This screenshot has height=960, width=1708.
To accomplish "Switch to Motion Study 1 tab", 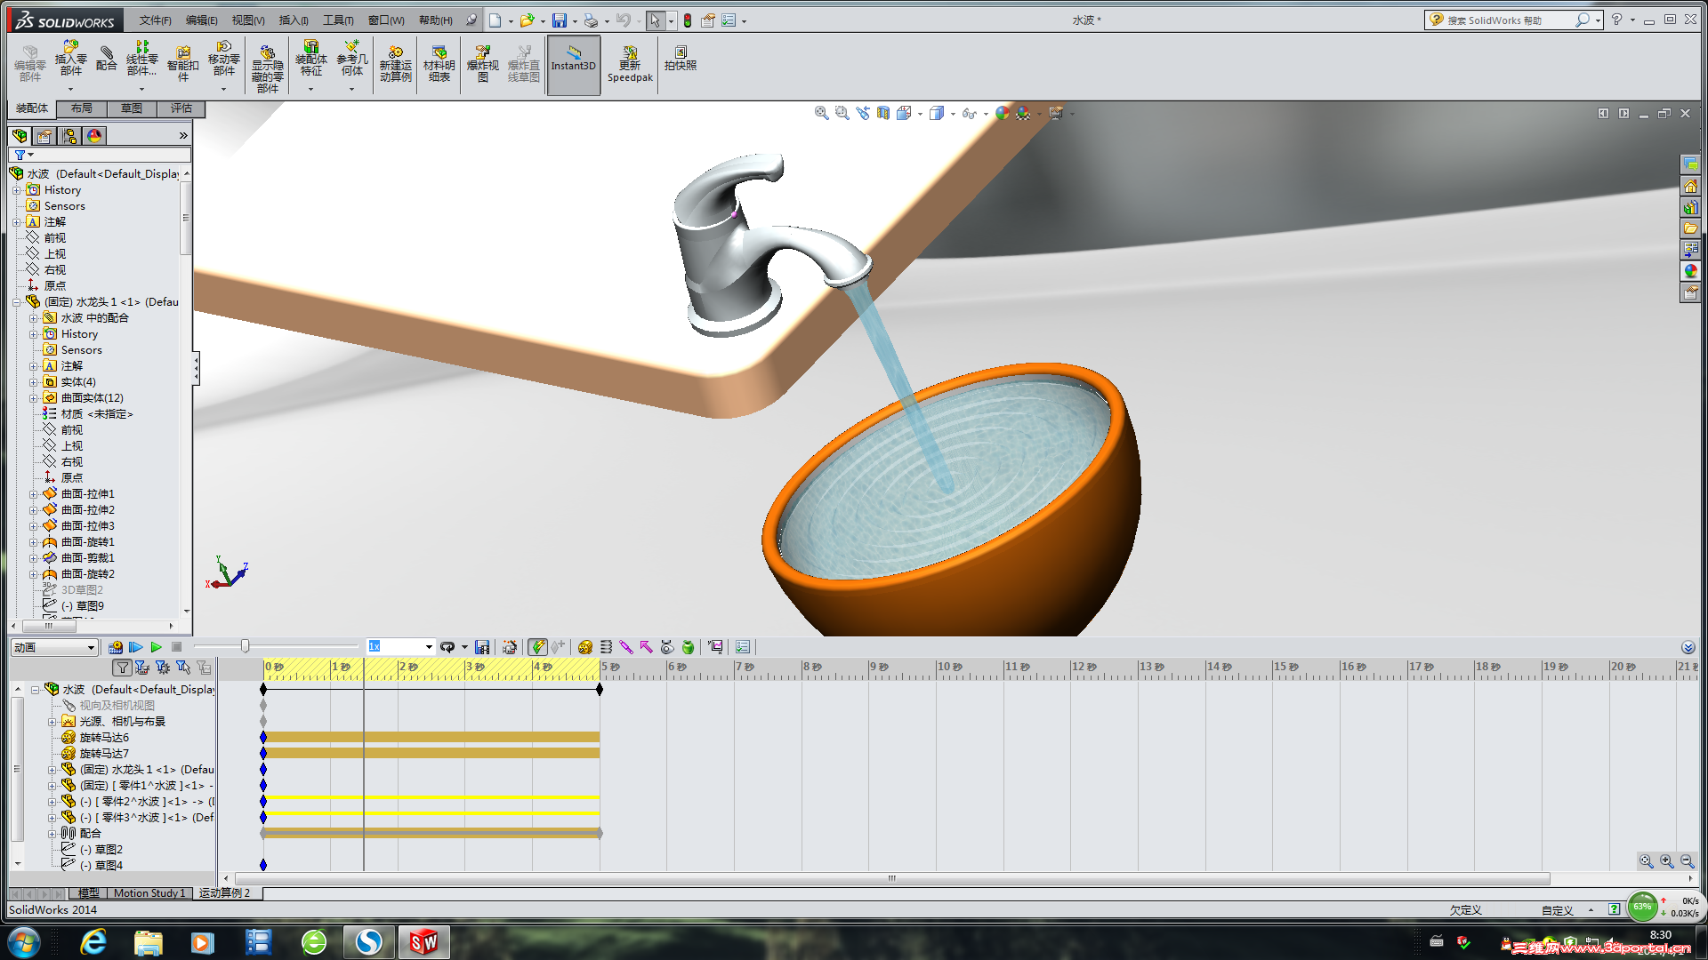I will tap(149, 892).
